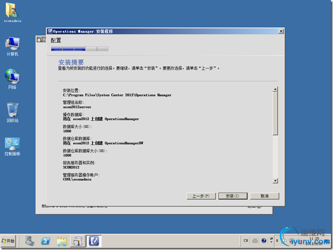Select the OperationsManager database line
This screenshot has height=250, width=333.
[101, 119]
